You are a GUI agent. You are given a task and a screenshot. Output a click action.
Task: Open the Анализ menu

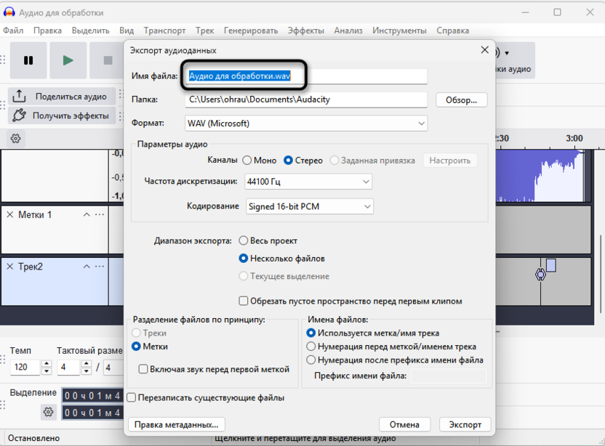(348, 31)
